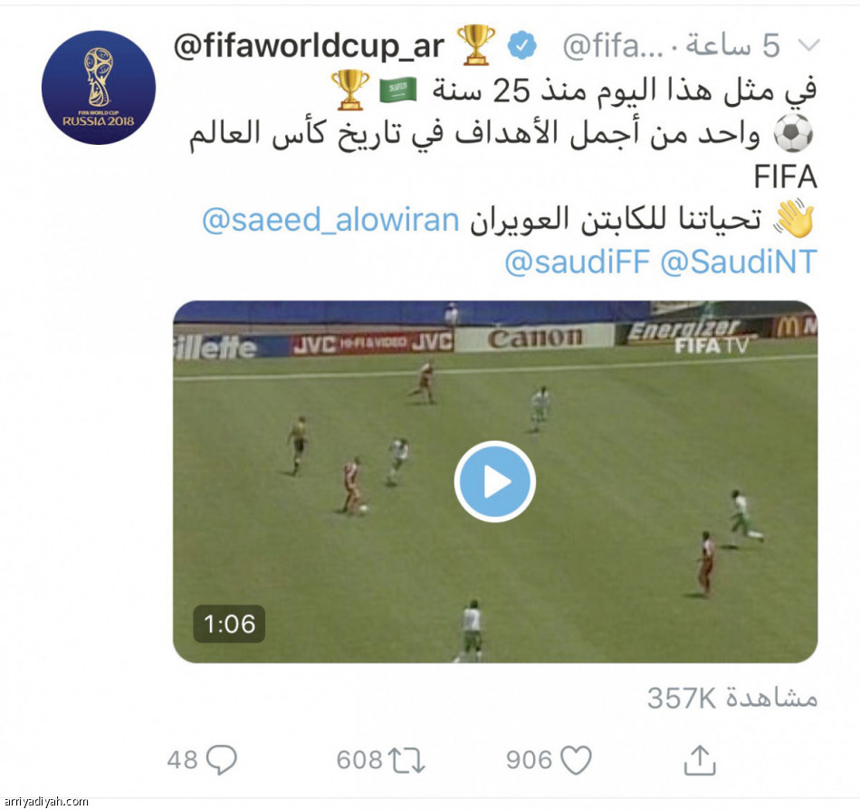The height and width of the screenshot is (810, 860).
Task: Click the 48 replies count
Action: click(182, 760)
